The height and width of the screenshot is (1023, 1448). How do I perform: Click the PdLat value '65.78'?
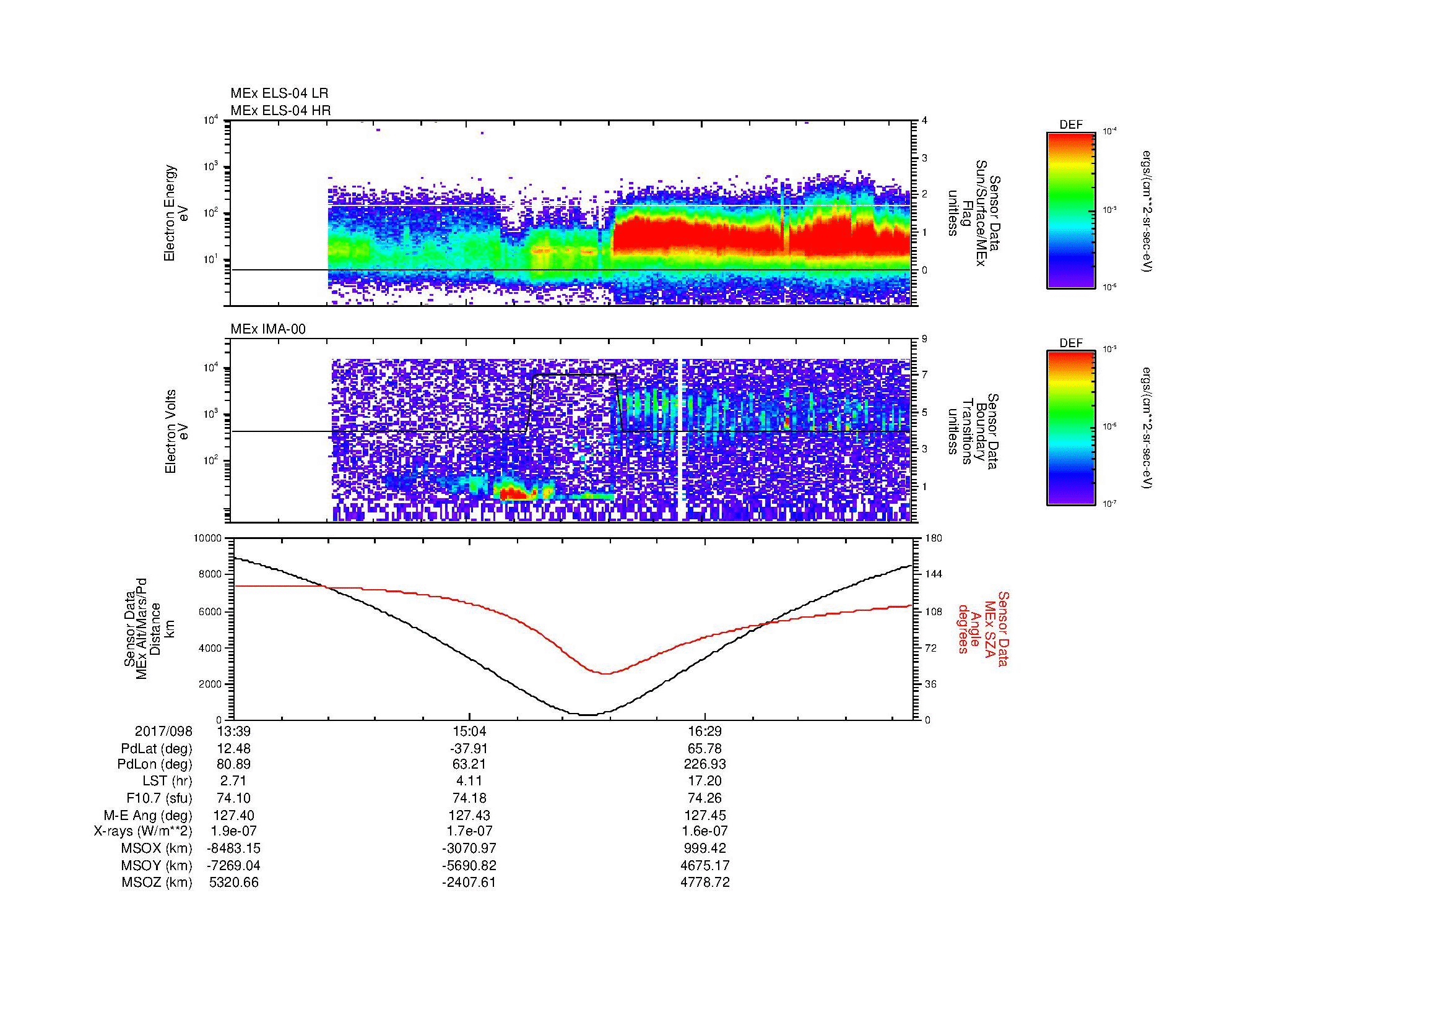(x=705, y=749)
